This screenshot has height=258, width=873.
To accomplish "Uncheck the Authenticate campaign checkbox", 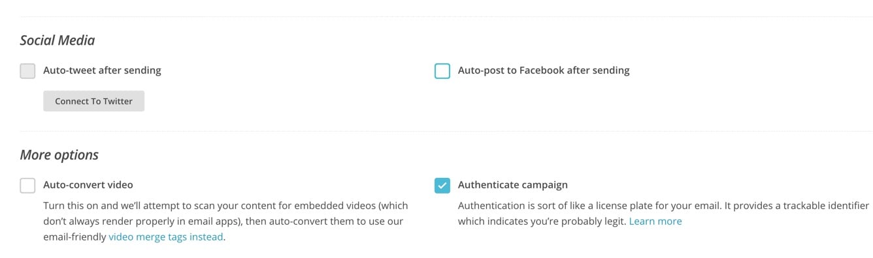I will click(442, 185).
